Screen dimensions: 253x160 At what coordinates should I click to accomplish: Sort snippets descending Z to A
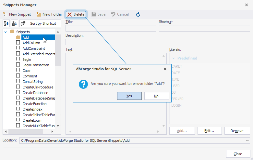coord(15,23)
